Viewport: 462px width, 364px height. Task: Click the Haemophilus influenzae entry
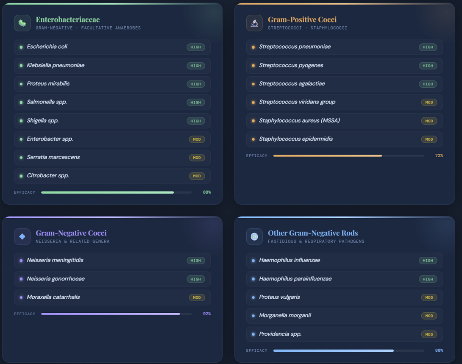coord(344,260)
